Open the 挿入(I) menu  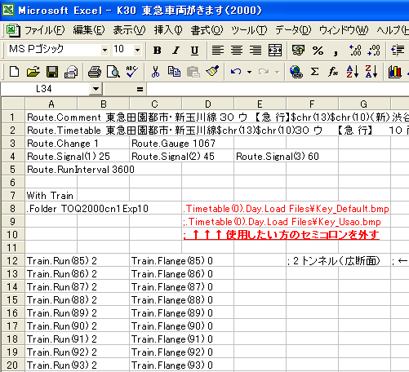tap(168, 30)
